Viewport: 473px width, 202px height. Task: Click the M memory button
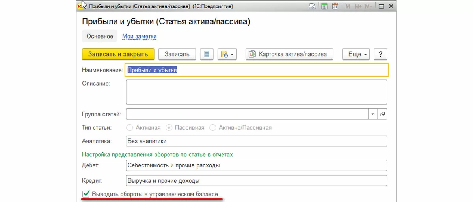point(348,6)
